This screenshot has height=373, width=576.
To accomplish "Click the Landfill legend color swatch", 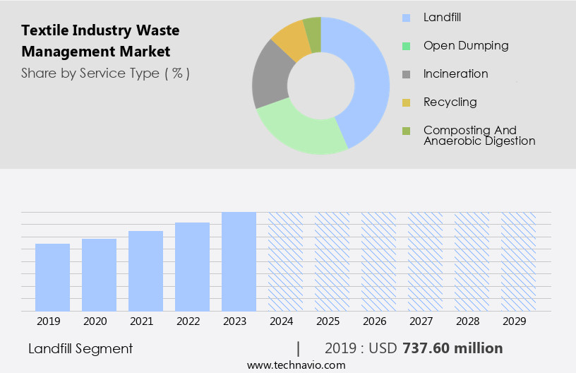I will 406,18.
